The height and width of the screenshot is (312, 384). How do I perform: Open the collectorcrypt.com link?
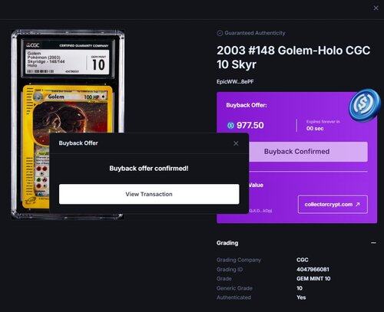coord(333,205)
